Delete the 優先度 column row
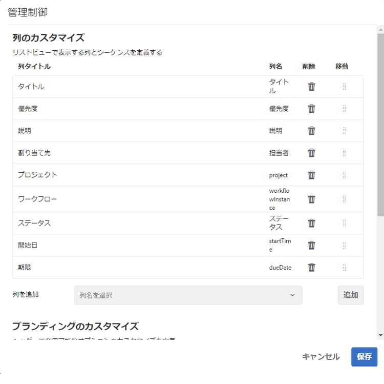This screenshot has height=384, width=384. (x=311, y=109)
